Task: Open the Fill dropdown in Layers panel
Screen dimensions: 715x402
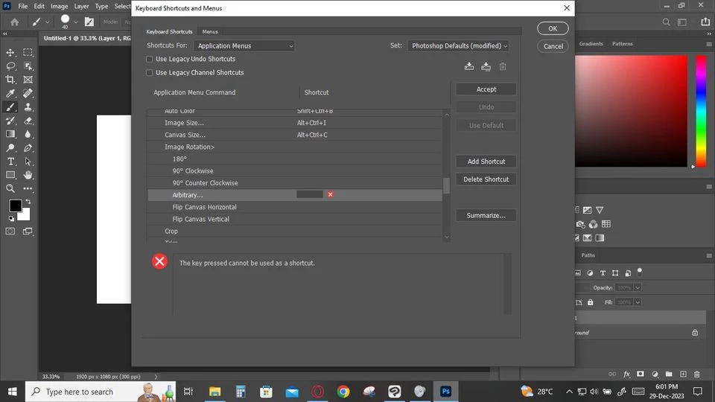Action: pos(638,302)
